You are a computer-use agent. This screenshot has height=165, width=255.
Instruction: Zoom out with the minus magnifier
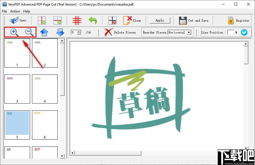(x=29, y=32)
